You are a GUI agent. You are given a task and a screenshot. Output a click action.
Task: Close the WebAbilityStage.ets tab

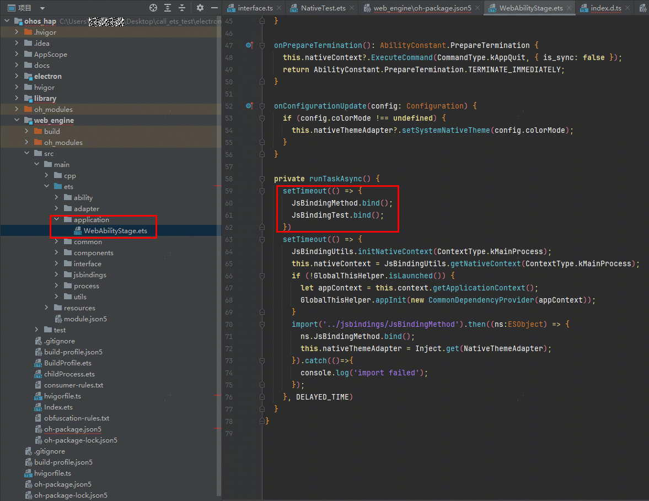569,8
